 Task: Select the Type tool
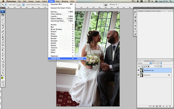3,56
